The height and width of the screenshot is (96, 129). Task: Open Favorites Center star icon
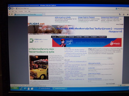click(9, 14)
